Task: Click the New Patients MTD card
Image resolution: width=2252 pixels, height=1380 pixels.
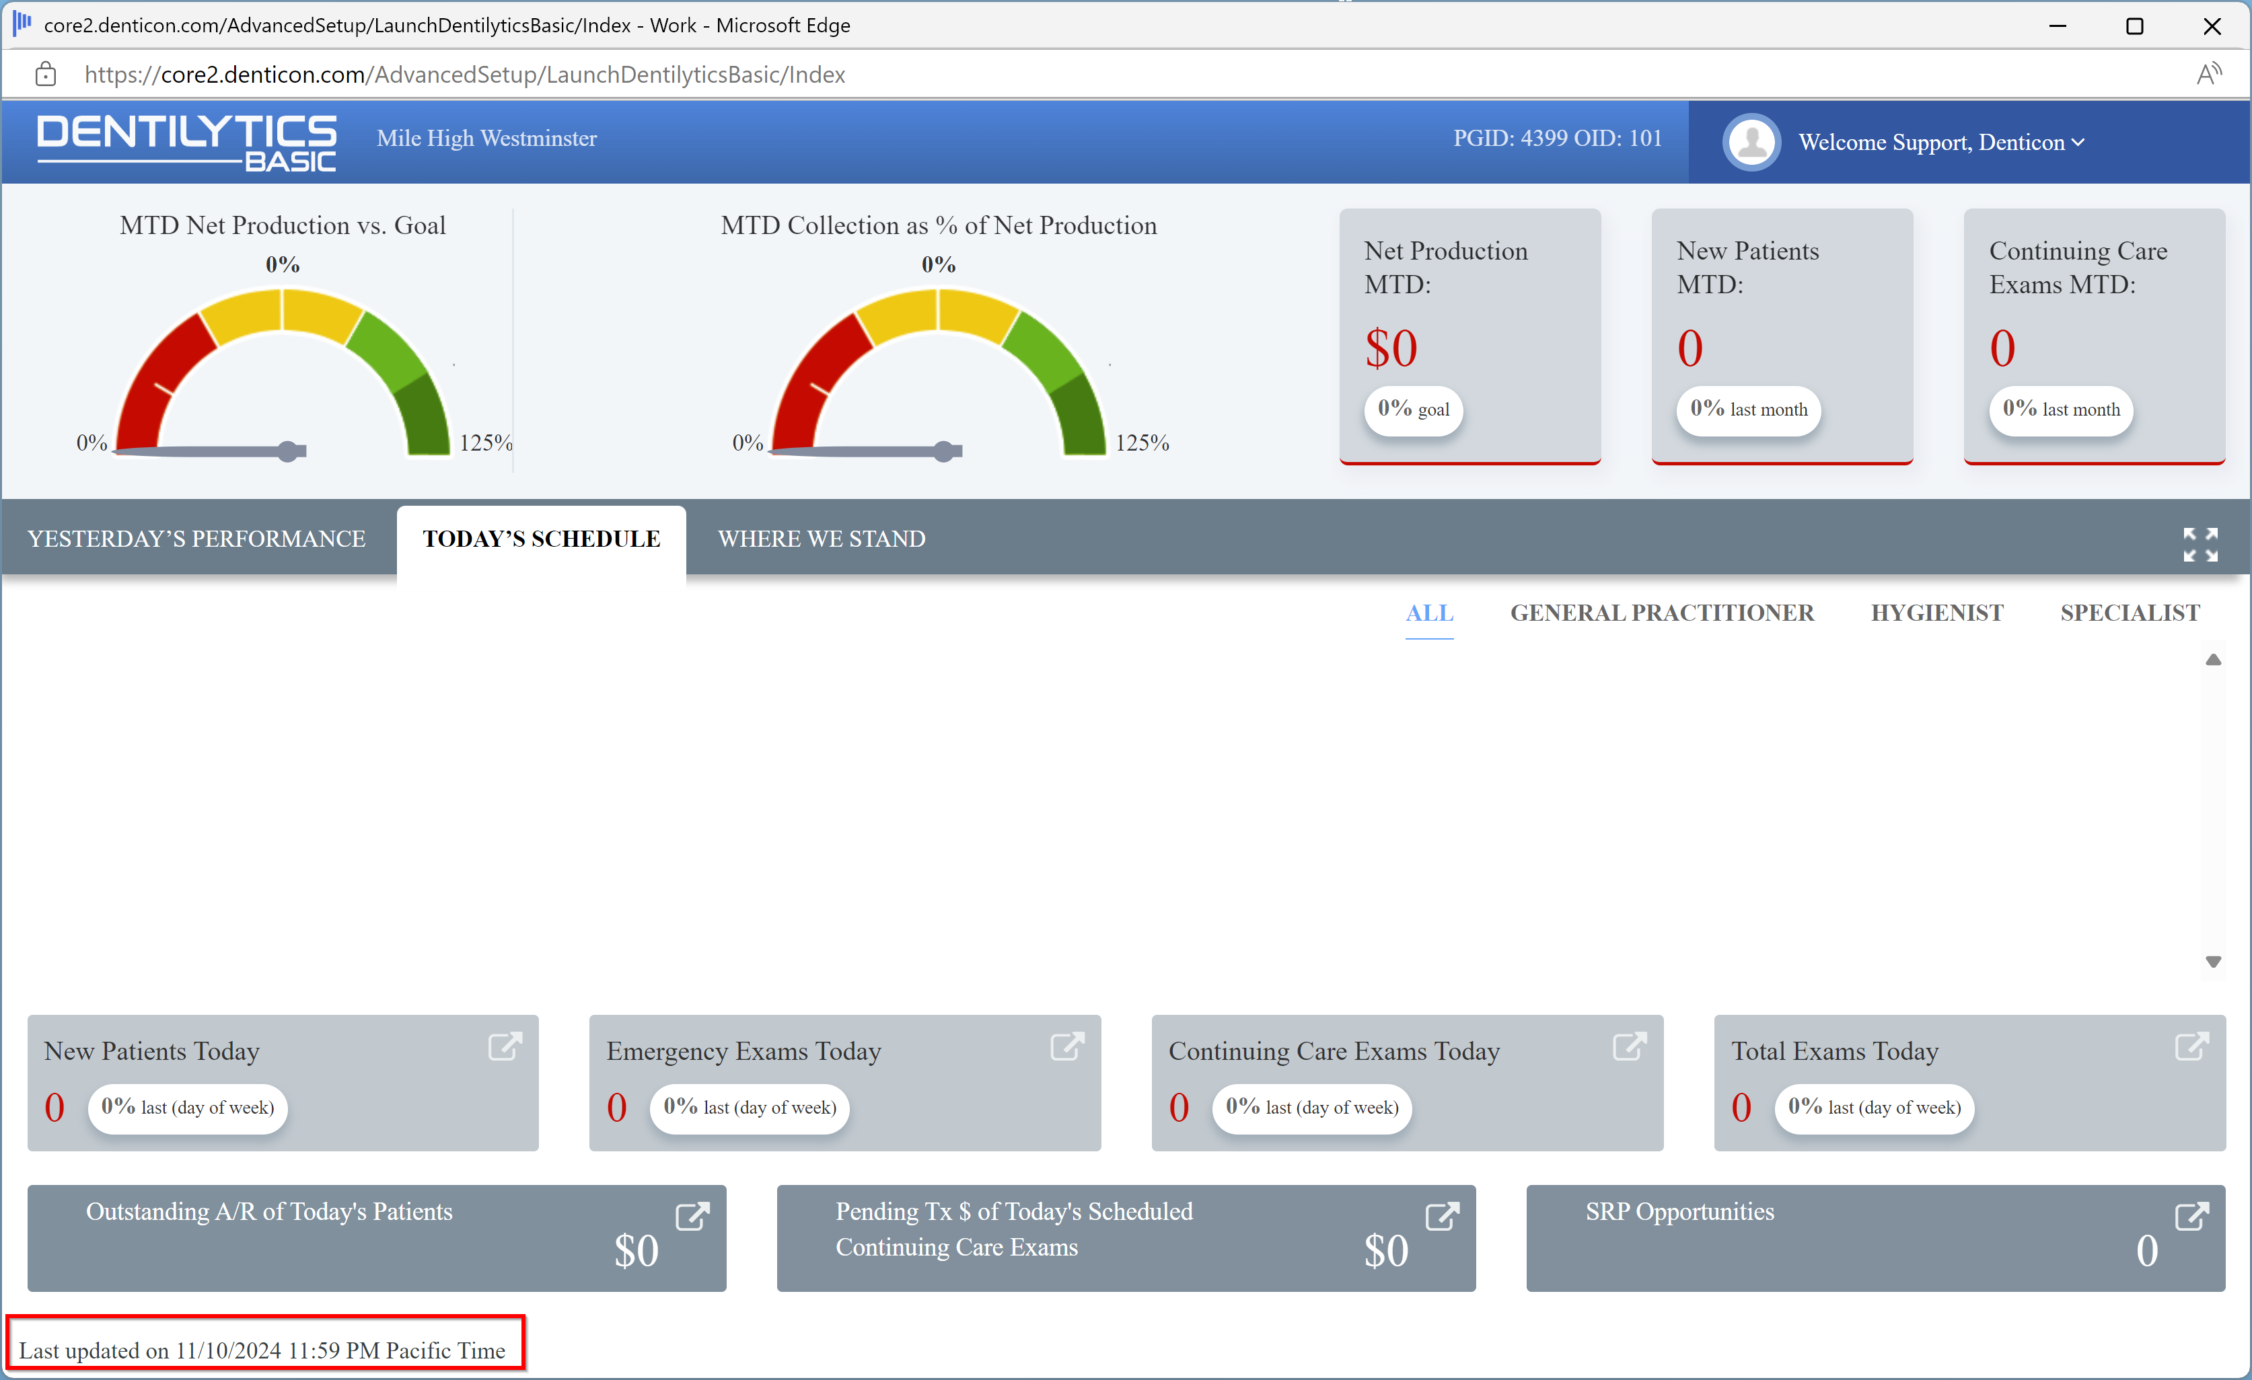Action: [x=1782, y=336]
